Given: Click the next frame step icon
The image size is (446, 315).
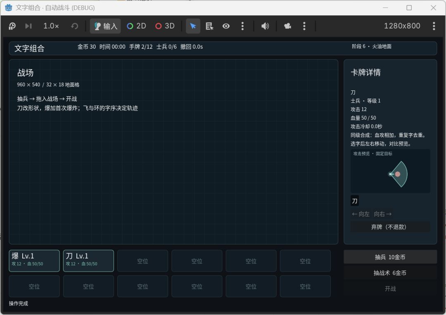Looking at the screenshot, I should [x=28, y=26].
